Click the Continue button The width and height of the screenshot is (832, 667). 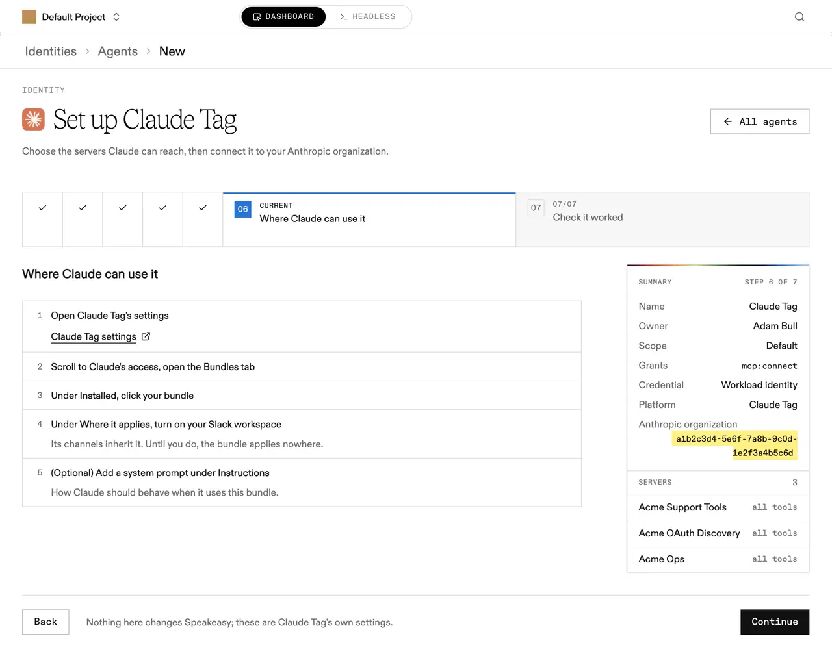pos(775,622)
